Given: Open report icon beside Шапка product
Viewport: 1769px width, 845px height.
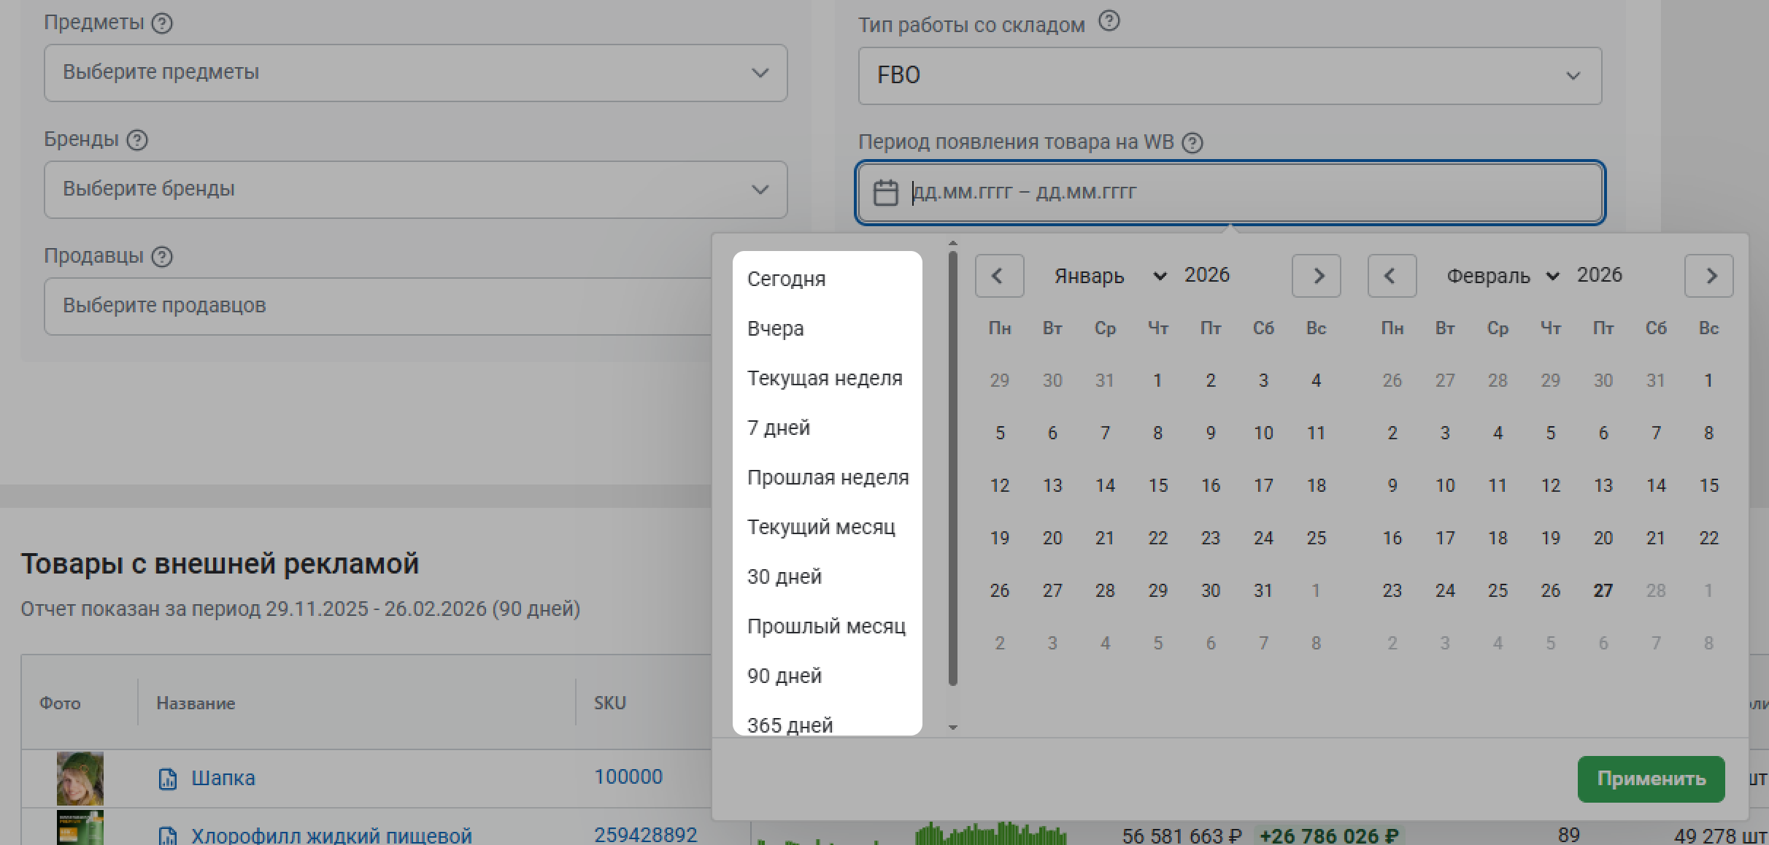Looking at the screenshot, I should pos(168,779).
